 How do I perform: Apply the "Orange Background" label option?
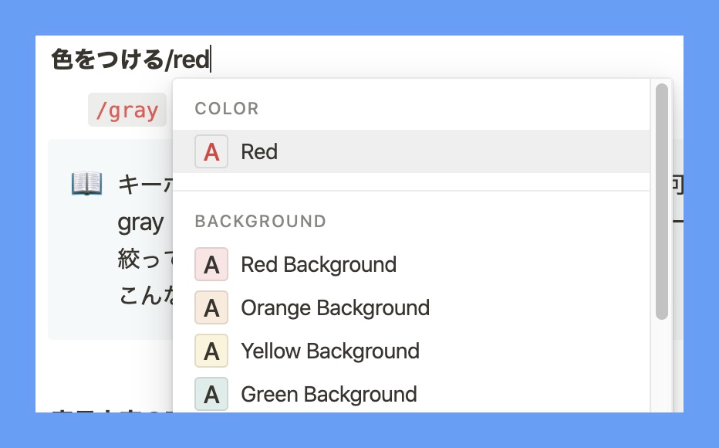pos(335,308)
